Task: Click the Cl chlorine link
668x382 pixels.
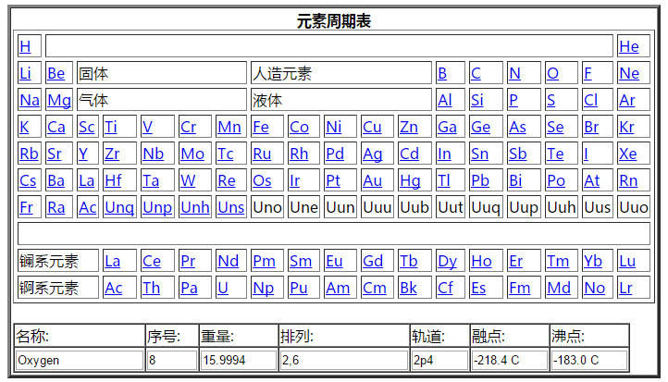Action: point(590,100)
